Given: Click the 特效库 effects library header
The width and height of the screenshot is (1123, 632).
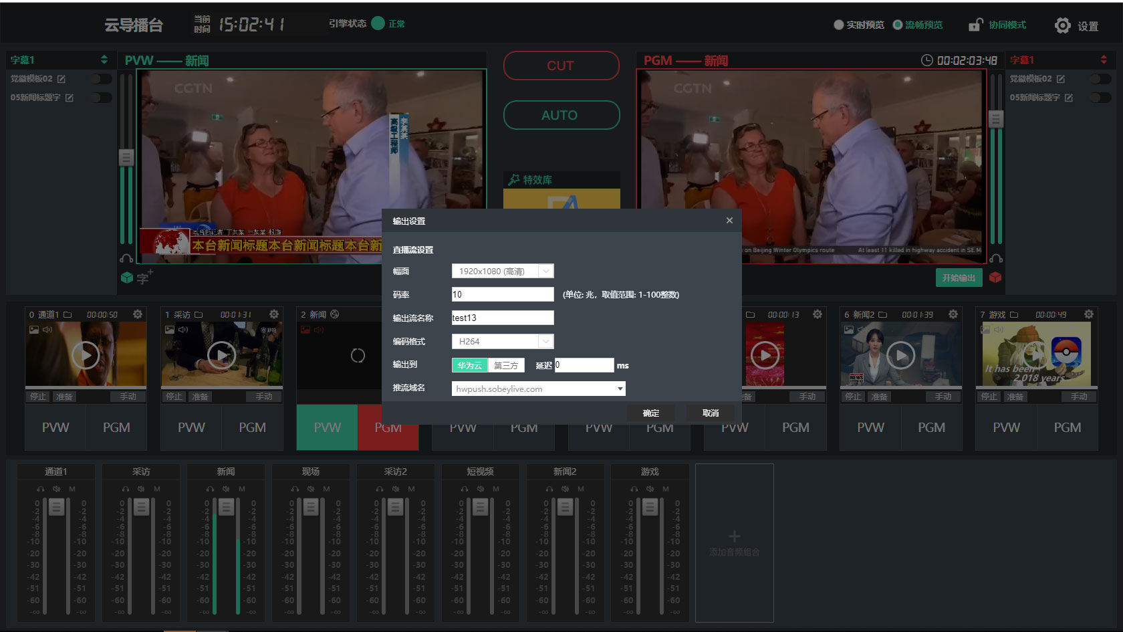Looking at the screenshot, I should 561,180.
